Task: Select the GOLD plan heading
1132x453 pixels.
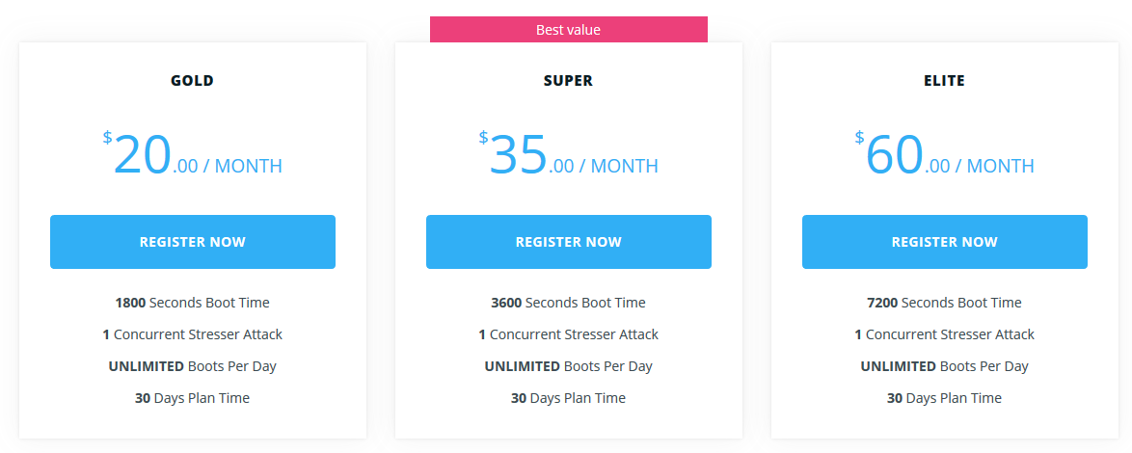Action: (x=193, y=81)
